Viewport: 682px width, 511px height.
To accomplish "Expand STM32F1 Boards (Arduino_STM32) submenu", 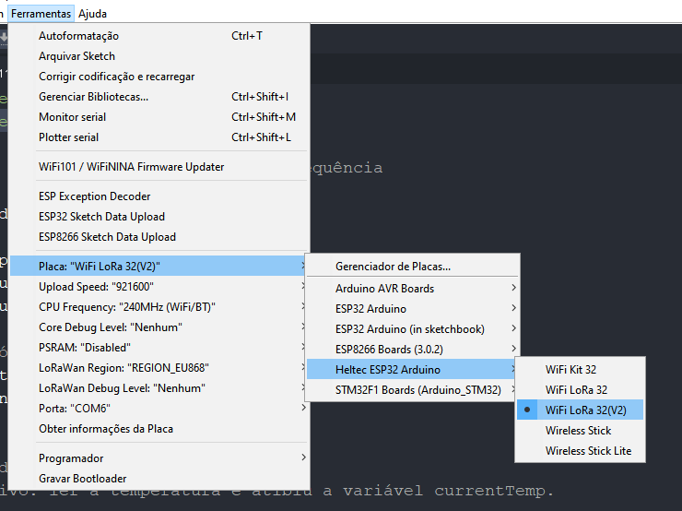I will click(417, 390).
